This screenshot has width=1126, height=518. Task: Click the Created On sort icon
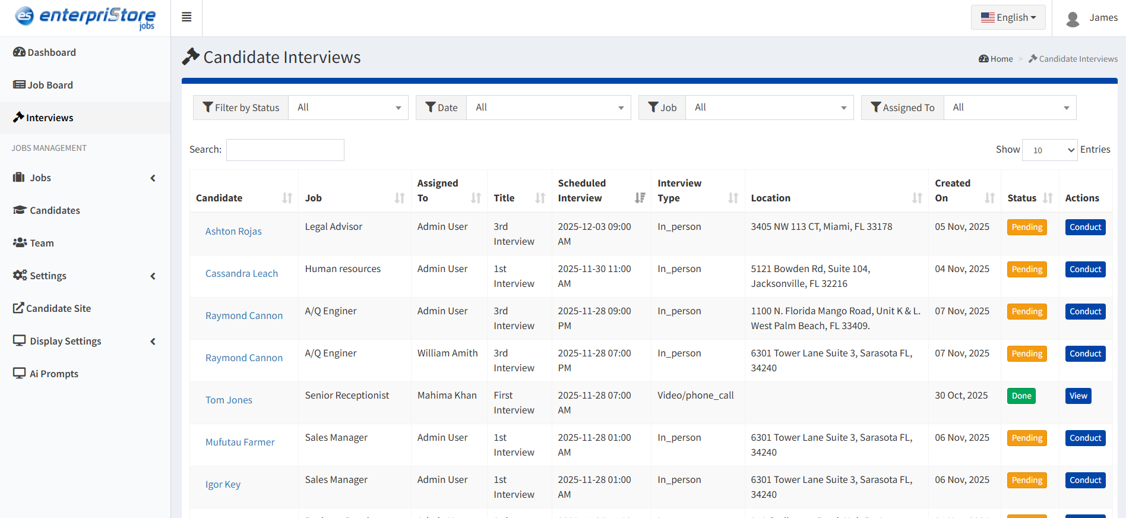coord(989,198)
